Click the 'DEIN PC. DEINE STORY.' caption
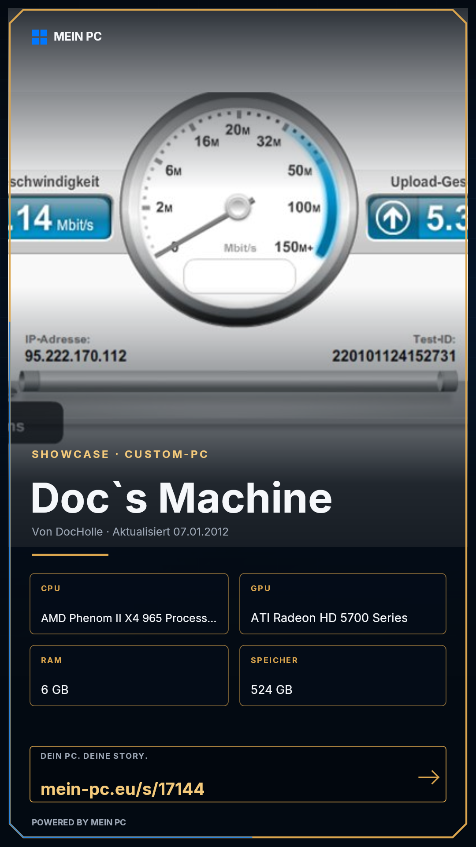 point(94,756)
